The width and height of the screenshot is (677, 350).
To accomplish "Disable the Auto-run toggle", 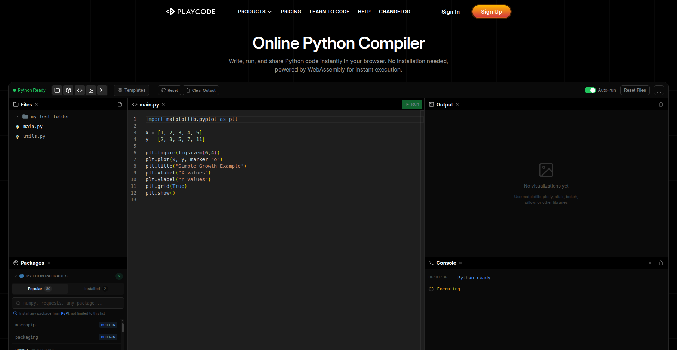I will 590,90.
